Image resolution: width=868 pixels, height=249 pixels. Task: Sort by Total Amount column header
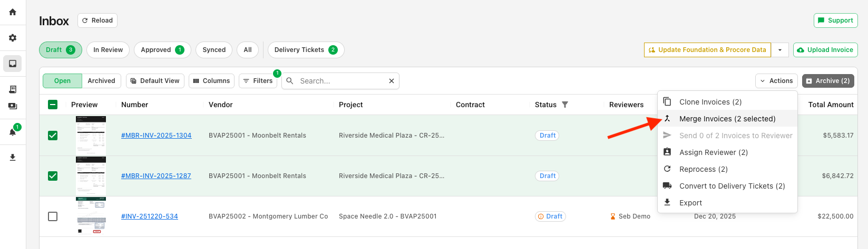coord(831,105)
